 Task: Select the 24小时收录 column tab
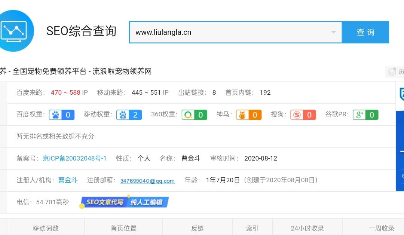[307, 228]
